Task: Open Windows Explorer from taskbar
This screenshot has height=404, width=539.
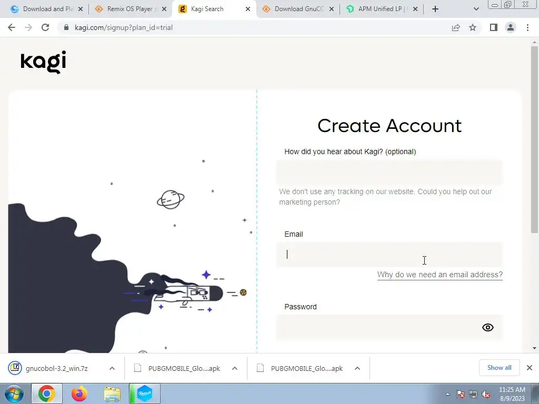Action: (x=112, y=393)
